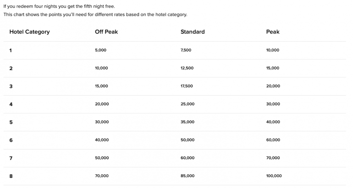Click the 5,000 Off Peak value
Screen dimensions: 353x188
pyautogui.click(x=100, y=50)
